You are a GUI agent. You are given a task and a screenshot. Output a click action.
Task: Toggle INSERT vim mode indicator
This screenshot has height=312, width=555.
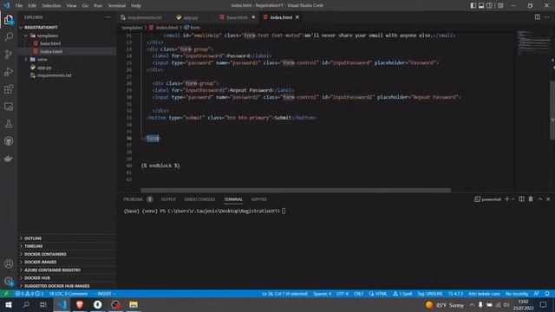pos(104,294)
